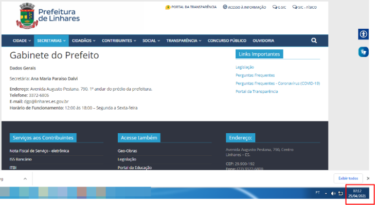
Task: Open the Ouvidoria menu item
Action: pos(263,40)
